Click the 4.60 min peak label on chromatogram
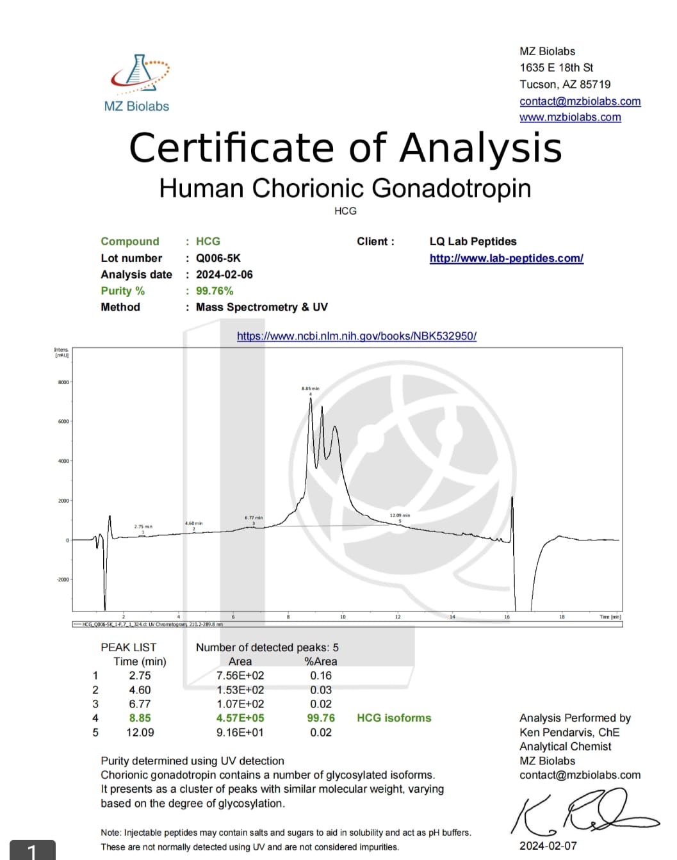Viewport: 677px width, 860px height. pyautogui.click(x=193, y=523)
